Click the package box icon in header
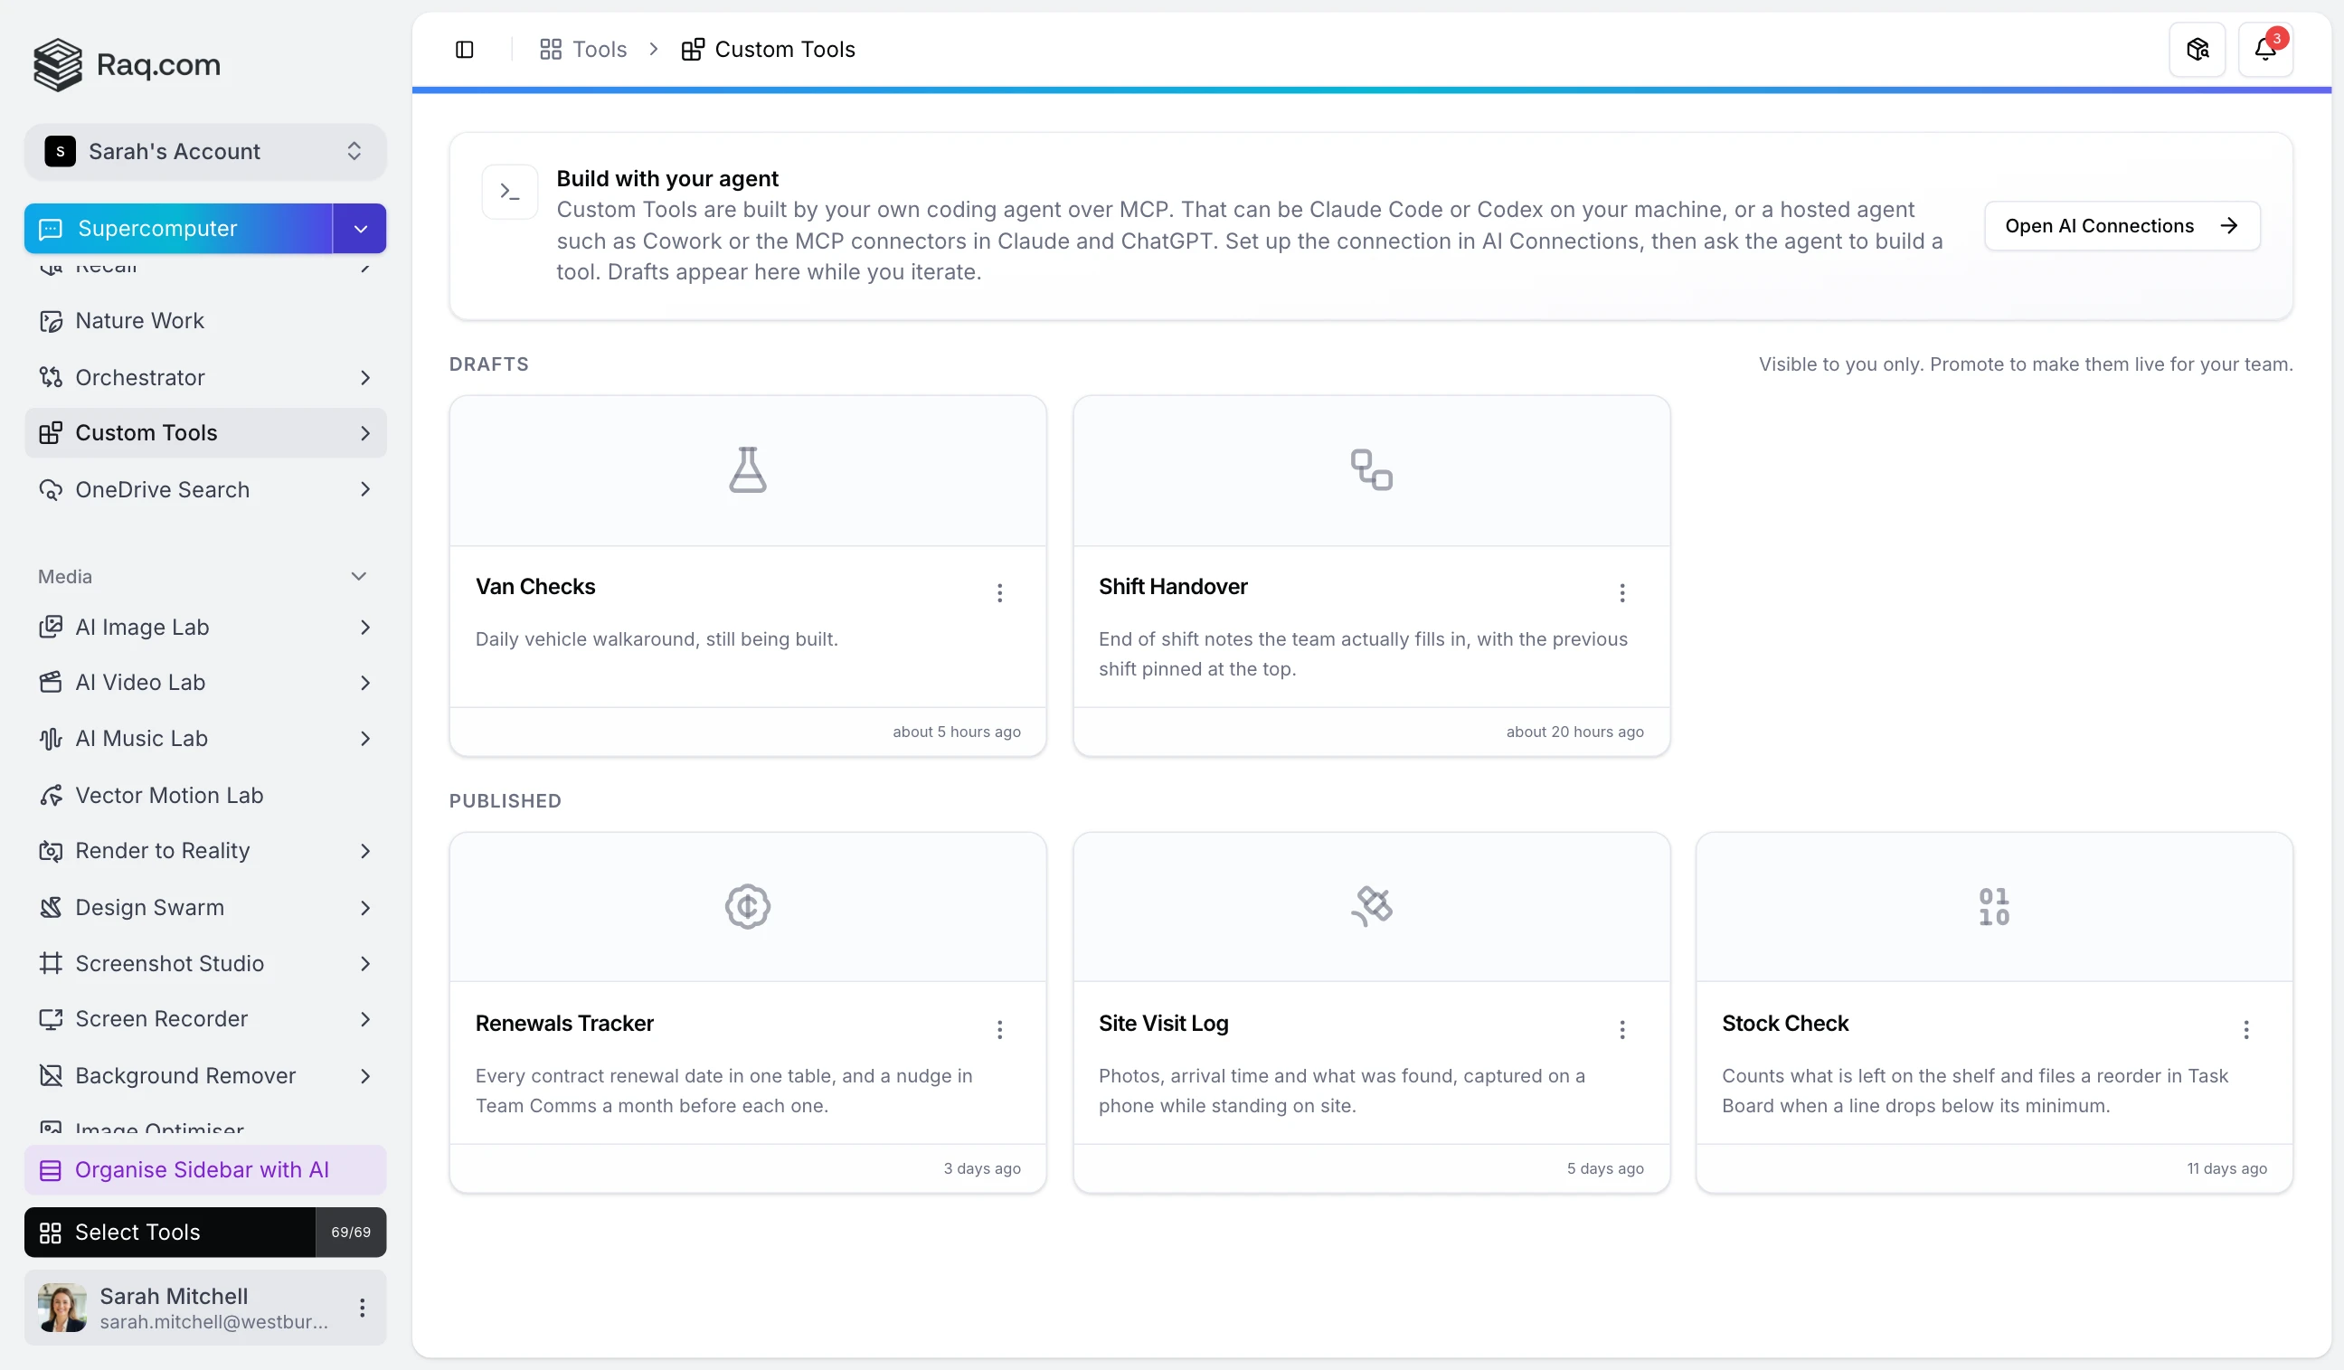Viewport: 2344px width, 1370px height. (x=2197, y=50)
